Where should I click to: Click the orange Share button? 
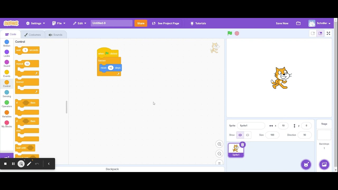(x=141, y=23)
